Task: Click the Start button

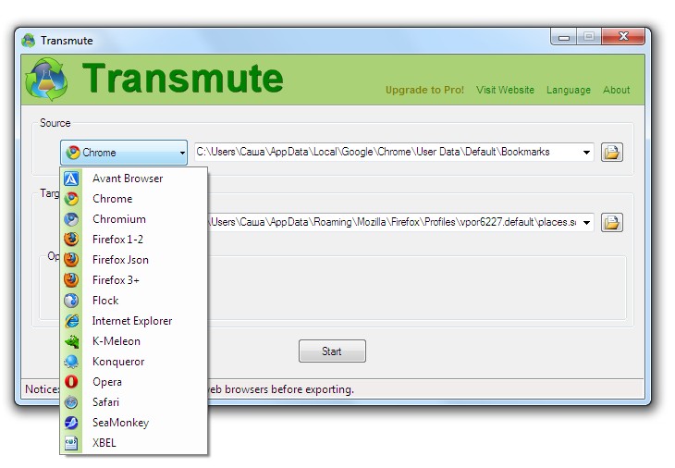Action: pyautogui.click(x=332, y=351)
